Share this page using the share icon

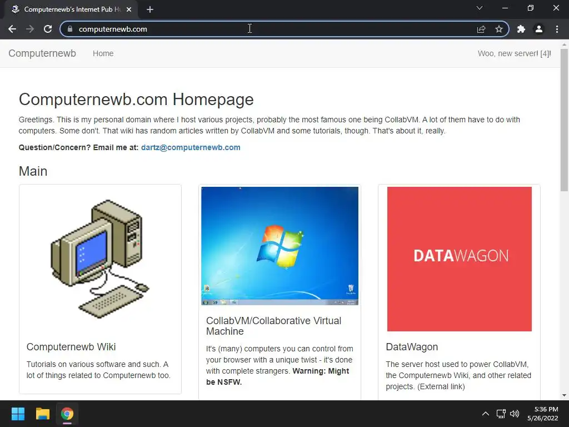click(x=481, y=29)
